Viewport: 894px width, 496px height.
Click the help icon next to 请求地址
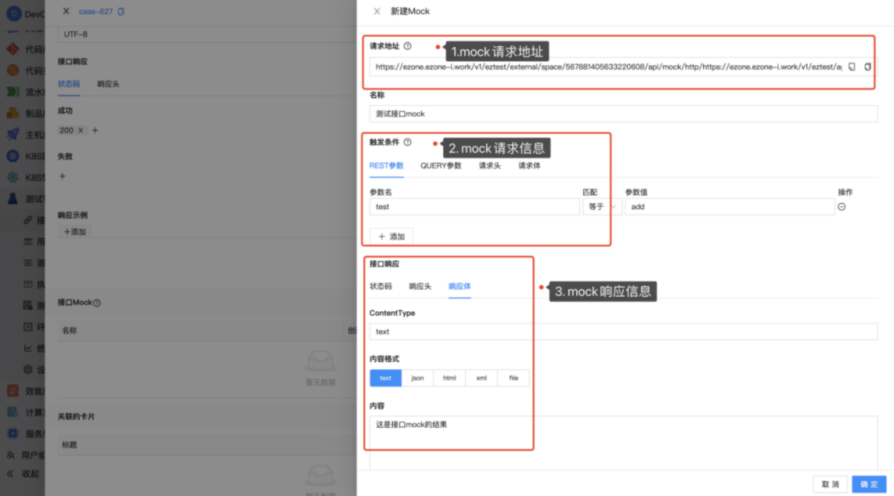408,46
